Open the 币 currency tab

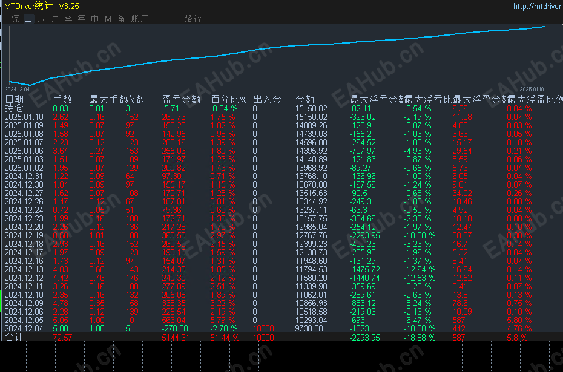point(95,19)
